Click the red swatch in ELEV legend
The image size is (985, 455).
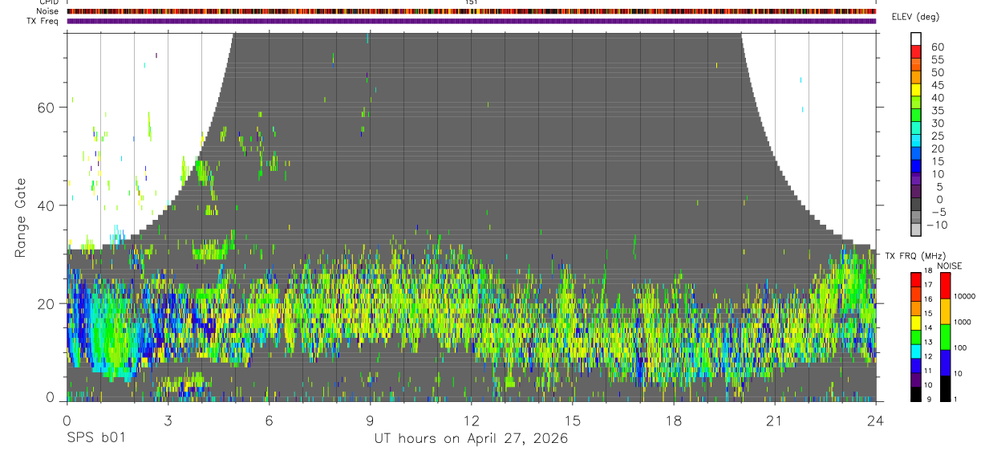click(x=916, y=52)
